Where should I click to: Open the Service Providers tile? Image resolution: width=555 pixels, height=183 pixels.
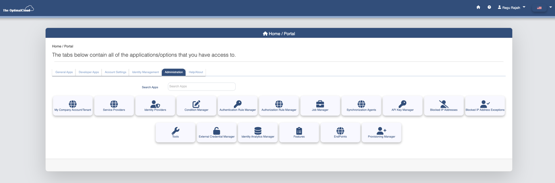click(114, 106)
